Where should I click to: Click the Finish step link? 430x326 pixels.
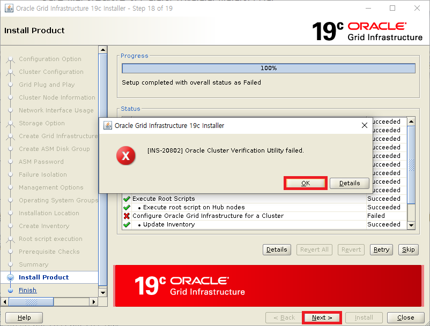point(27,290)
